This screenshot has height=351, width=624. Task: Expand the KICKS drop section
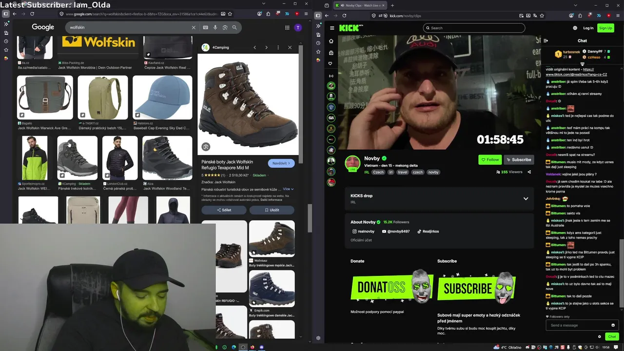(x=526, y=198)
